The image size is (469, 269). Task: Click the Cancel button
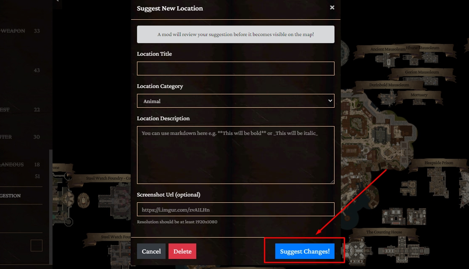point(151,251)
